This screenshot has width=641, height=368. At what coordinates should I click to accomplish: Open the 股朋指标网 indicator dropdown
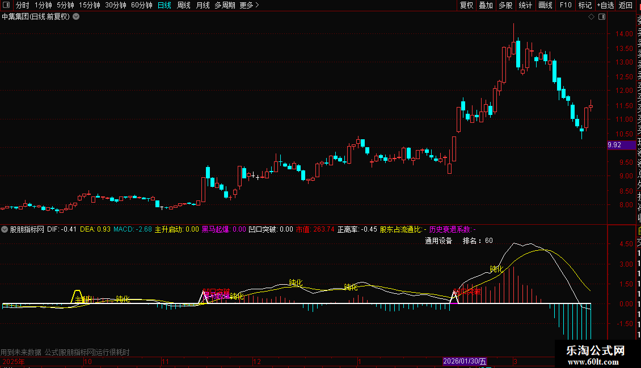coord(5,229)
